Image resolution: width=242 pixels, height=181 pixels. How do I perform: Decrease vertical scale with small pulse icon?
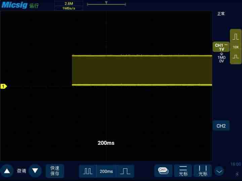tap(236, 57)
